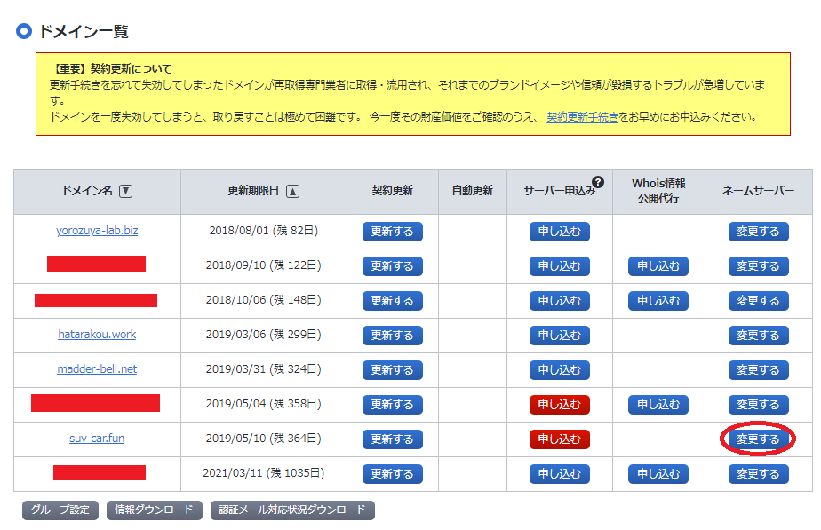This screenshot has height=530, width=821.
Task: Open the madder-bell.net domain link
Action: coord(97,369)
